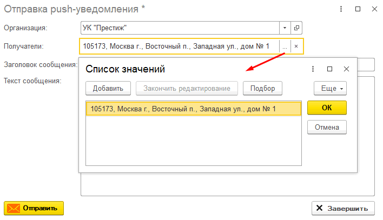Close the push notification window
Viewport: 383px width, 220px height.
coord(374,9)
